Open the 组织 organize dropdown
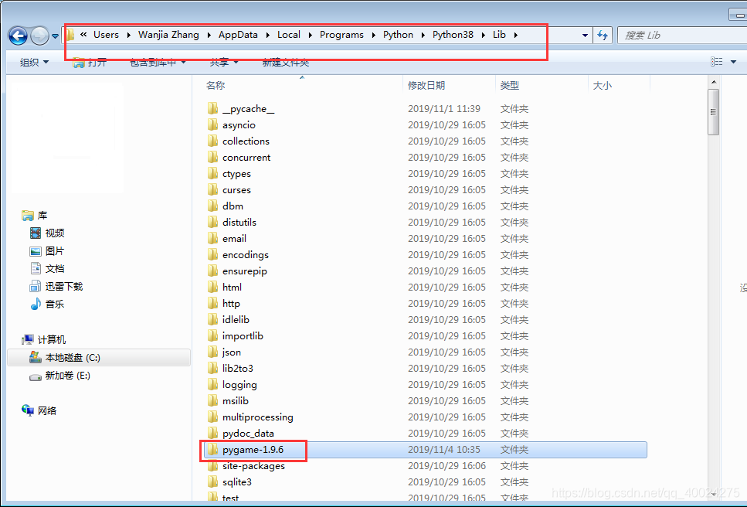 (32, 62)
